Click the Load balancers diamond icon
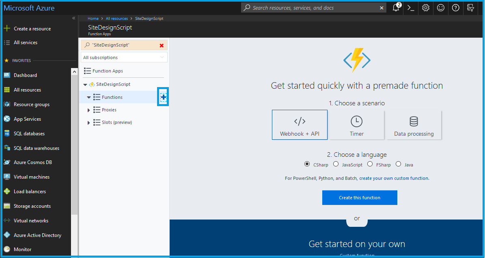 7,191
